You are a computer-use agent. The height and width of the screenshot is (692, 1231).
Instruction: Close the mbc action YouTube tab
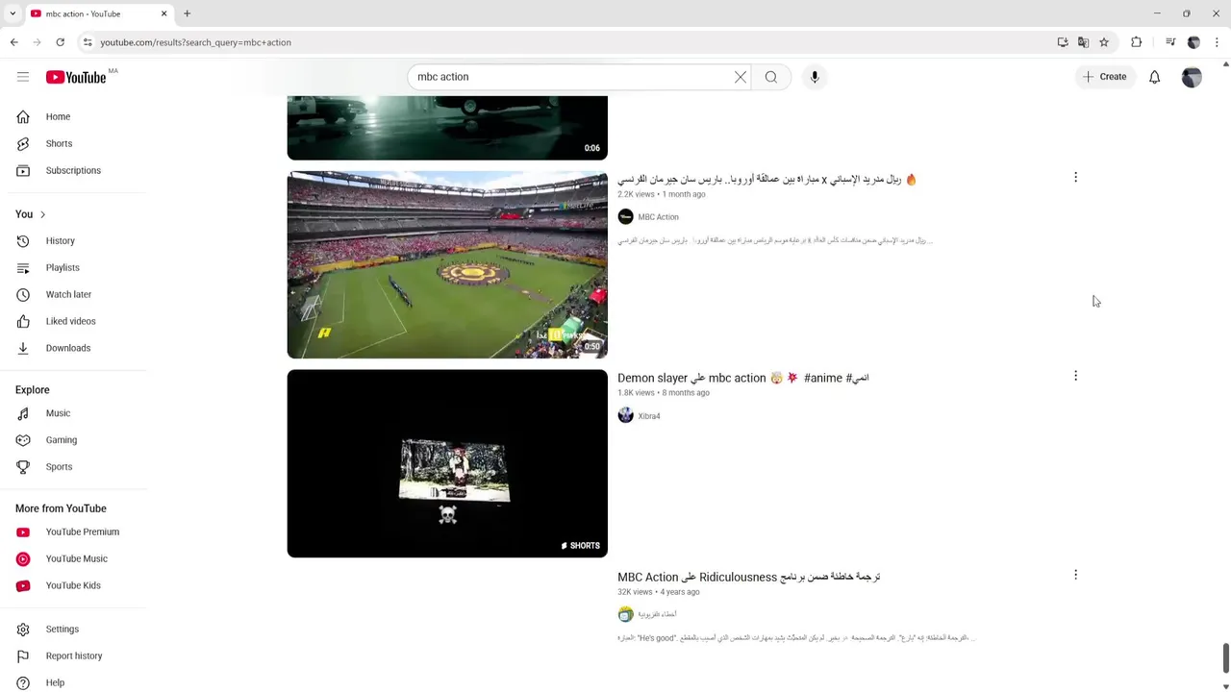pyautogui.click(x=163, y=13)
